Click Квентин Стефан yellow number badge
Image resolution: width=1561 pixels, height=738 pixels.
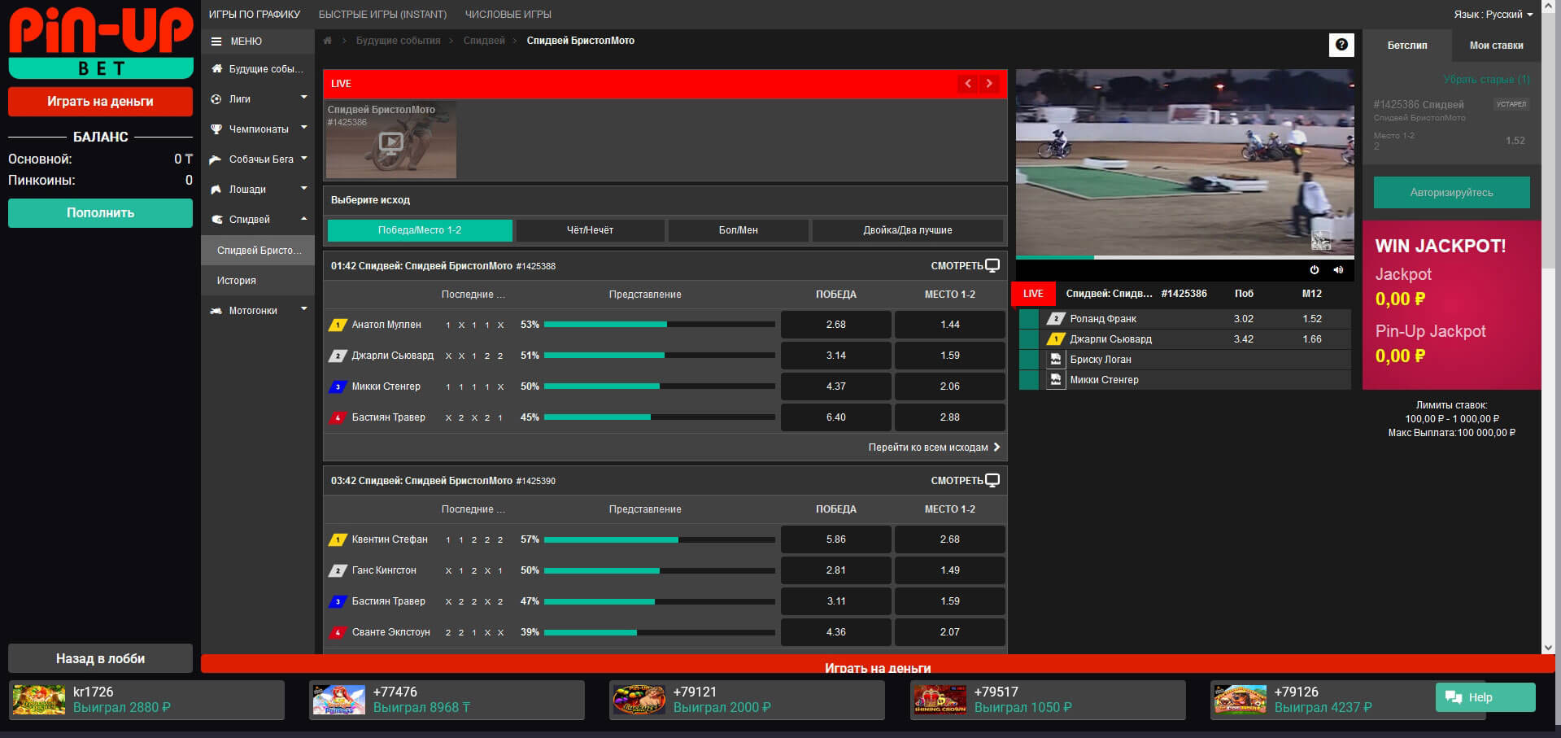(x=338, y=539)
